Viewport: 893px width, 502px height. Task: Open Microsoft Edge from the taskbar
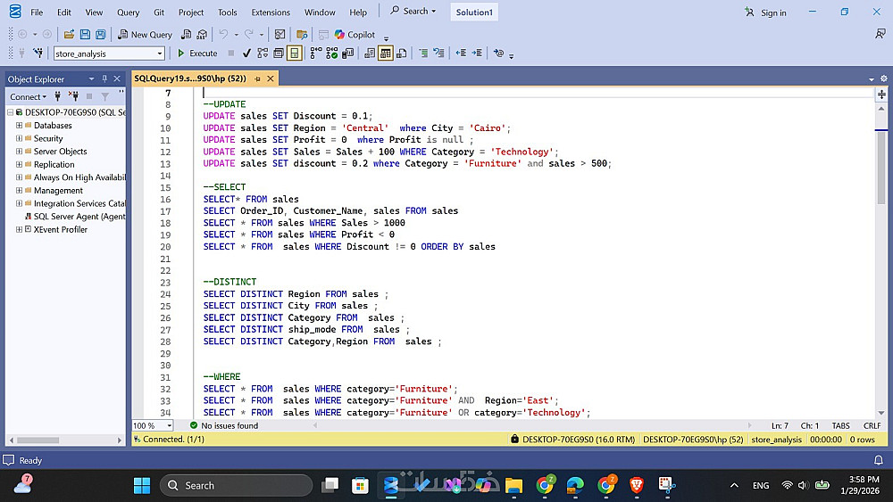click(575, 485)
